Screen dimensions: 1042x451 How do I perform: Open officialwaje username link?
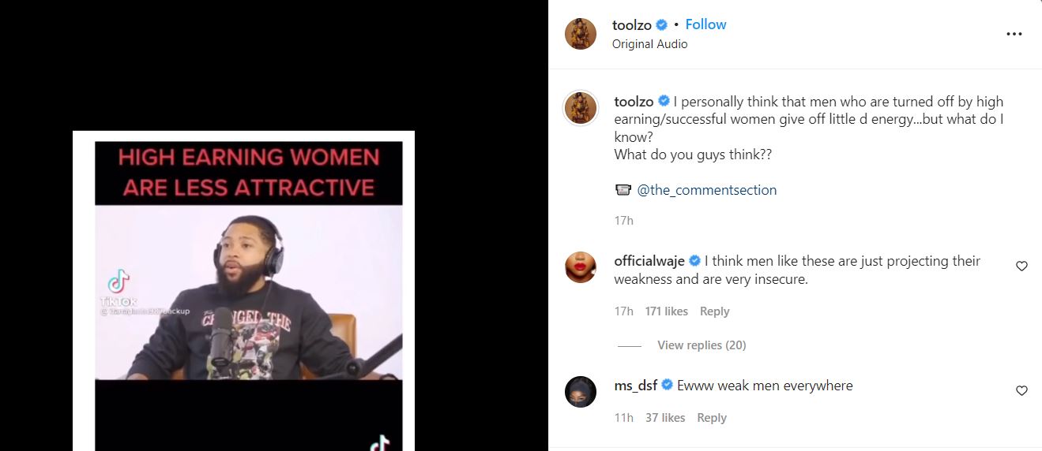649,261
